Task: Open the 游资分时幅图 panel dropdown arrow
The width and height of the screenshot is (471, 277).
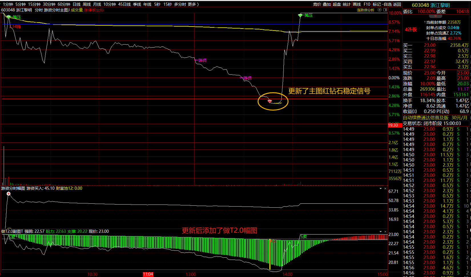Action: point(381,189)
